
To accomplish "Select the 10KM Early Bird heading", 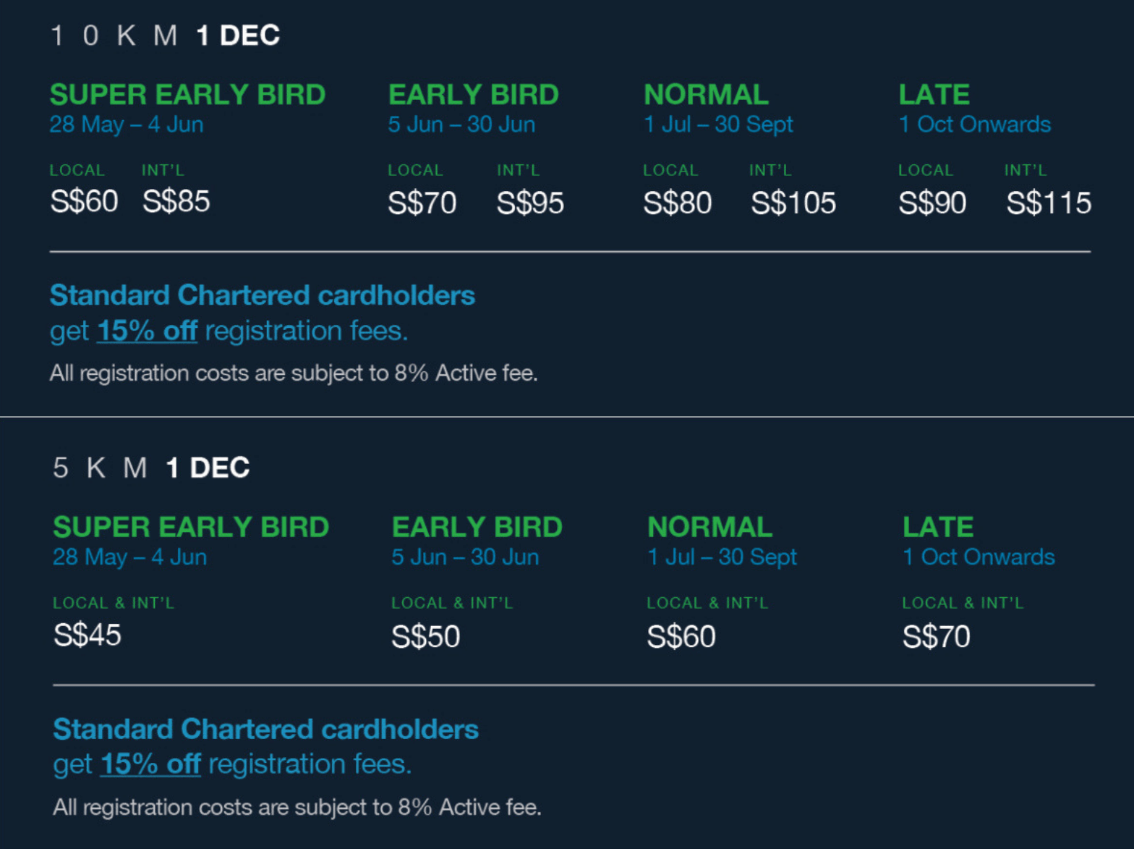I will click(473, 95).
